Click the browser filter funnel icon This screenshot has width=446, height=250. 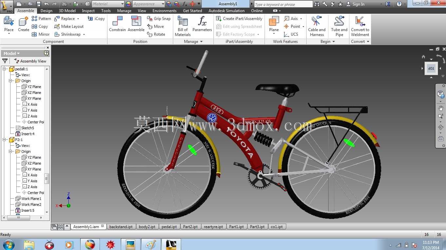5,61
